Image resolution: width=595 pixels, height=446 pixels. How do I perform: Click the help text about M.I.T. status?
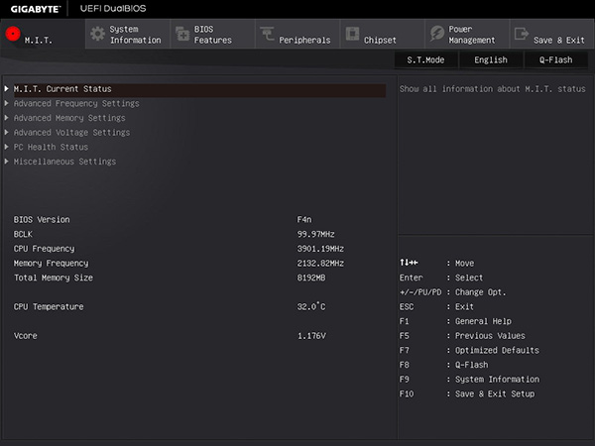[x=493, y=89]
